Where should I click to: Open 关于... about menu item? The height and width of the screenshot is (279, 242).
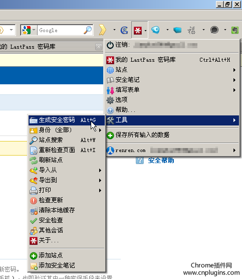click(67, 240)
